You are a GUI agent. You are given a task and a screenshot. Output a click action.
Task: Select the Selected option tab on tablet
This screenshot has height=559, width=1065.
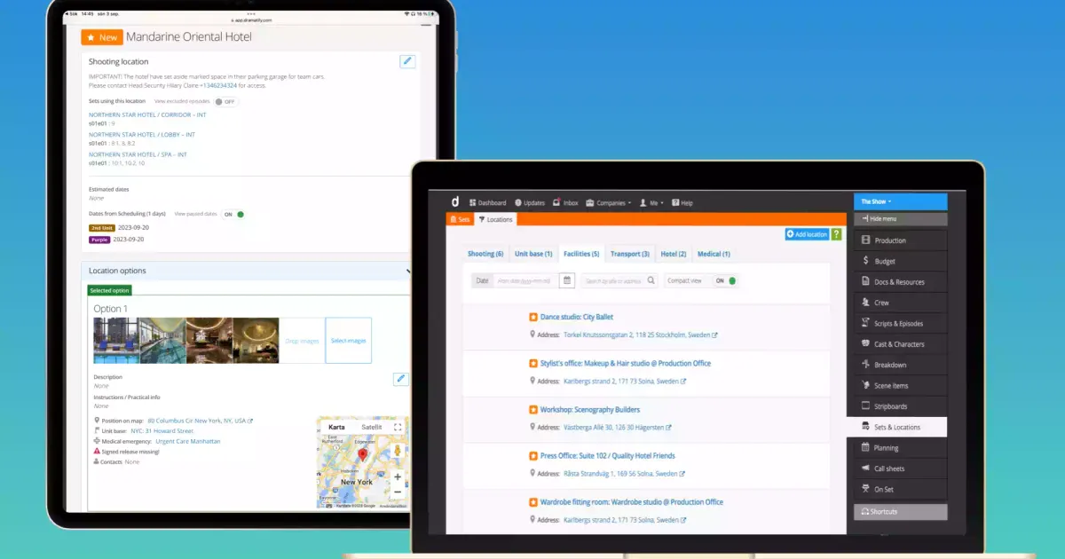click(110, 290)
